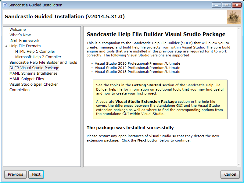The width and height of the screenshot is (244, 183).
Task: Open Visual Studio Spell Checker step
Action: tap(34, 84)
